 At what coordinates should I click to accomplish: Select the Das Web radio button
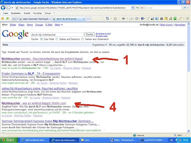(x=41, y=39)
